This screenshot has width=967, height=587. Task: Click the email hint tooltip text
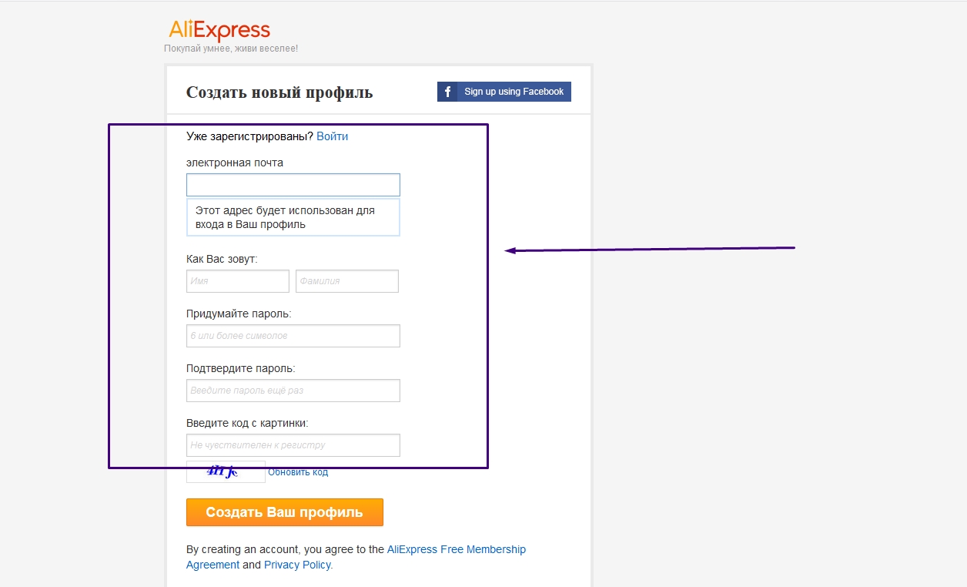286,217
